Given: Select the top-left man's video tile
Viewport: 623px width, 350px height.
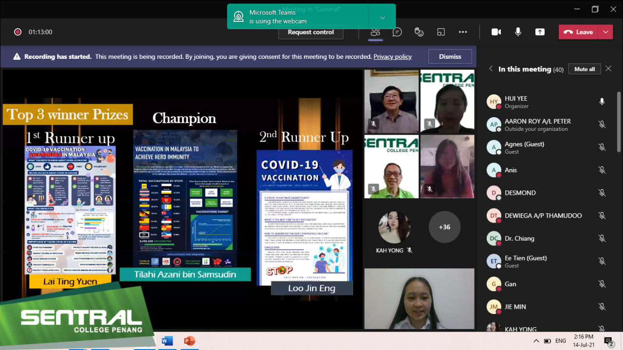Looking at the screenshot, I should pyautogui.click(x=391, y=101).
